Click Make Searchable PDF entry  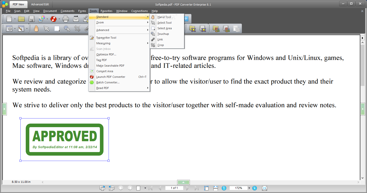click(x=119, y=66)
